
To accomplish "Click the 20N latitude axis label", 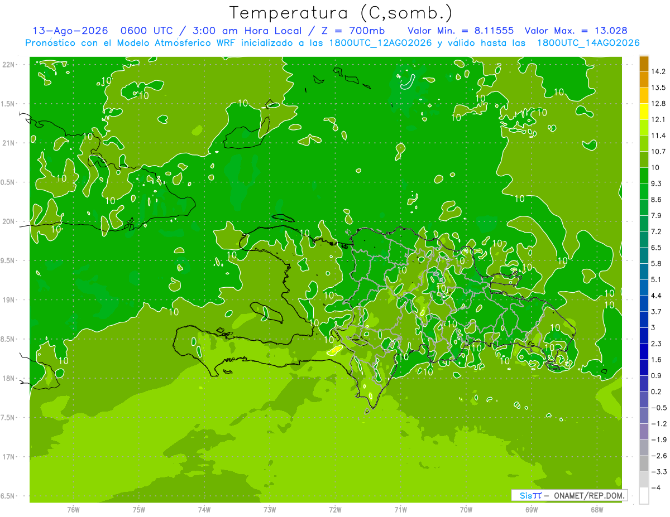I will coord(8,221).
